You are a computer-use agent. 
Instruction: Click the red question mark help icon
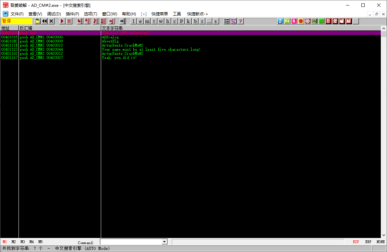(241, 21)
